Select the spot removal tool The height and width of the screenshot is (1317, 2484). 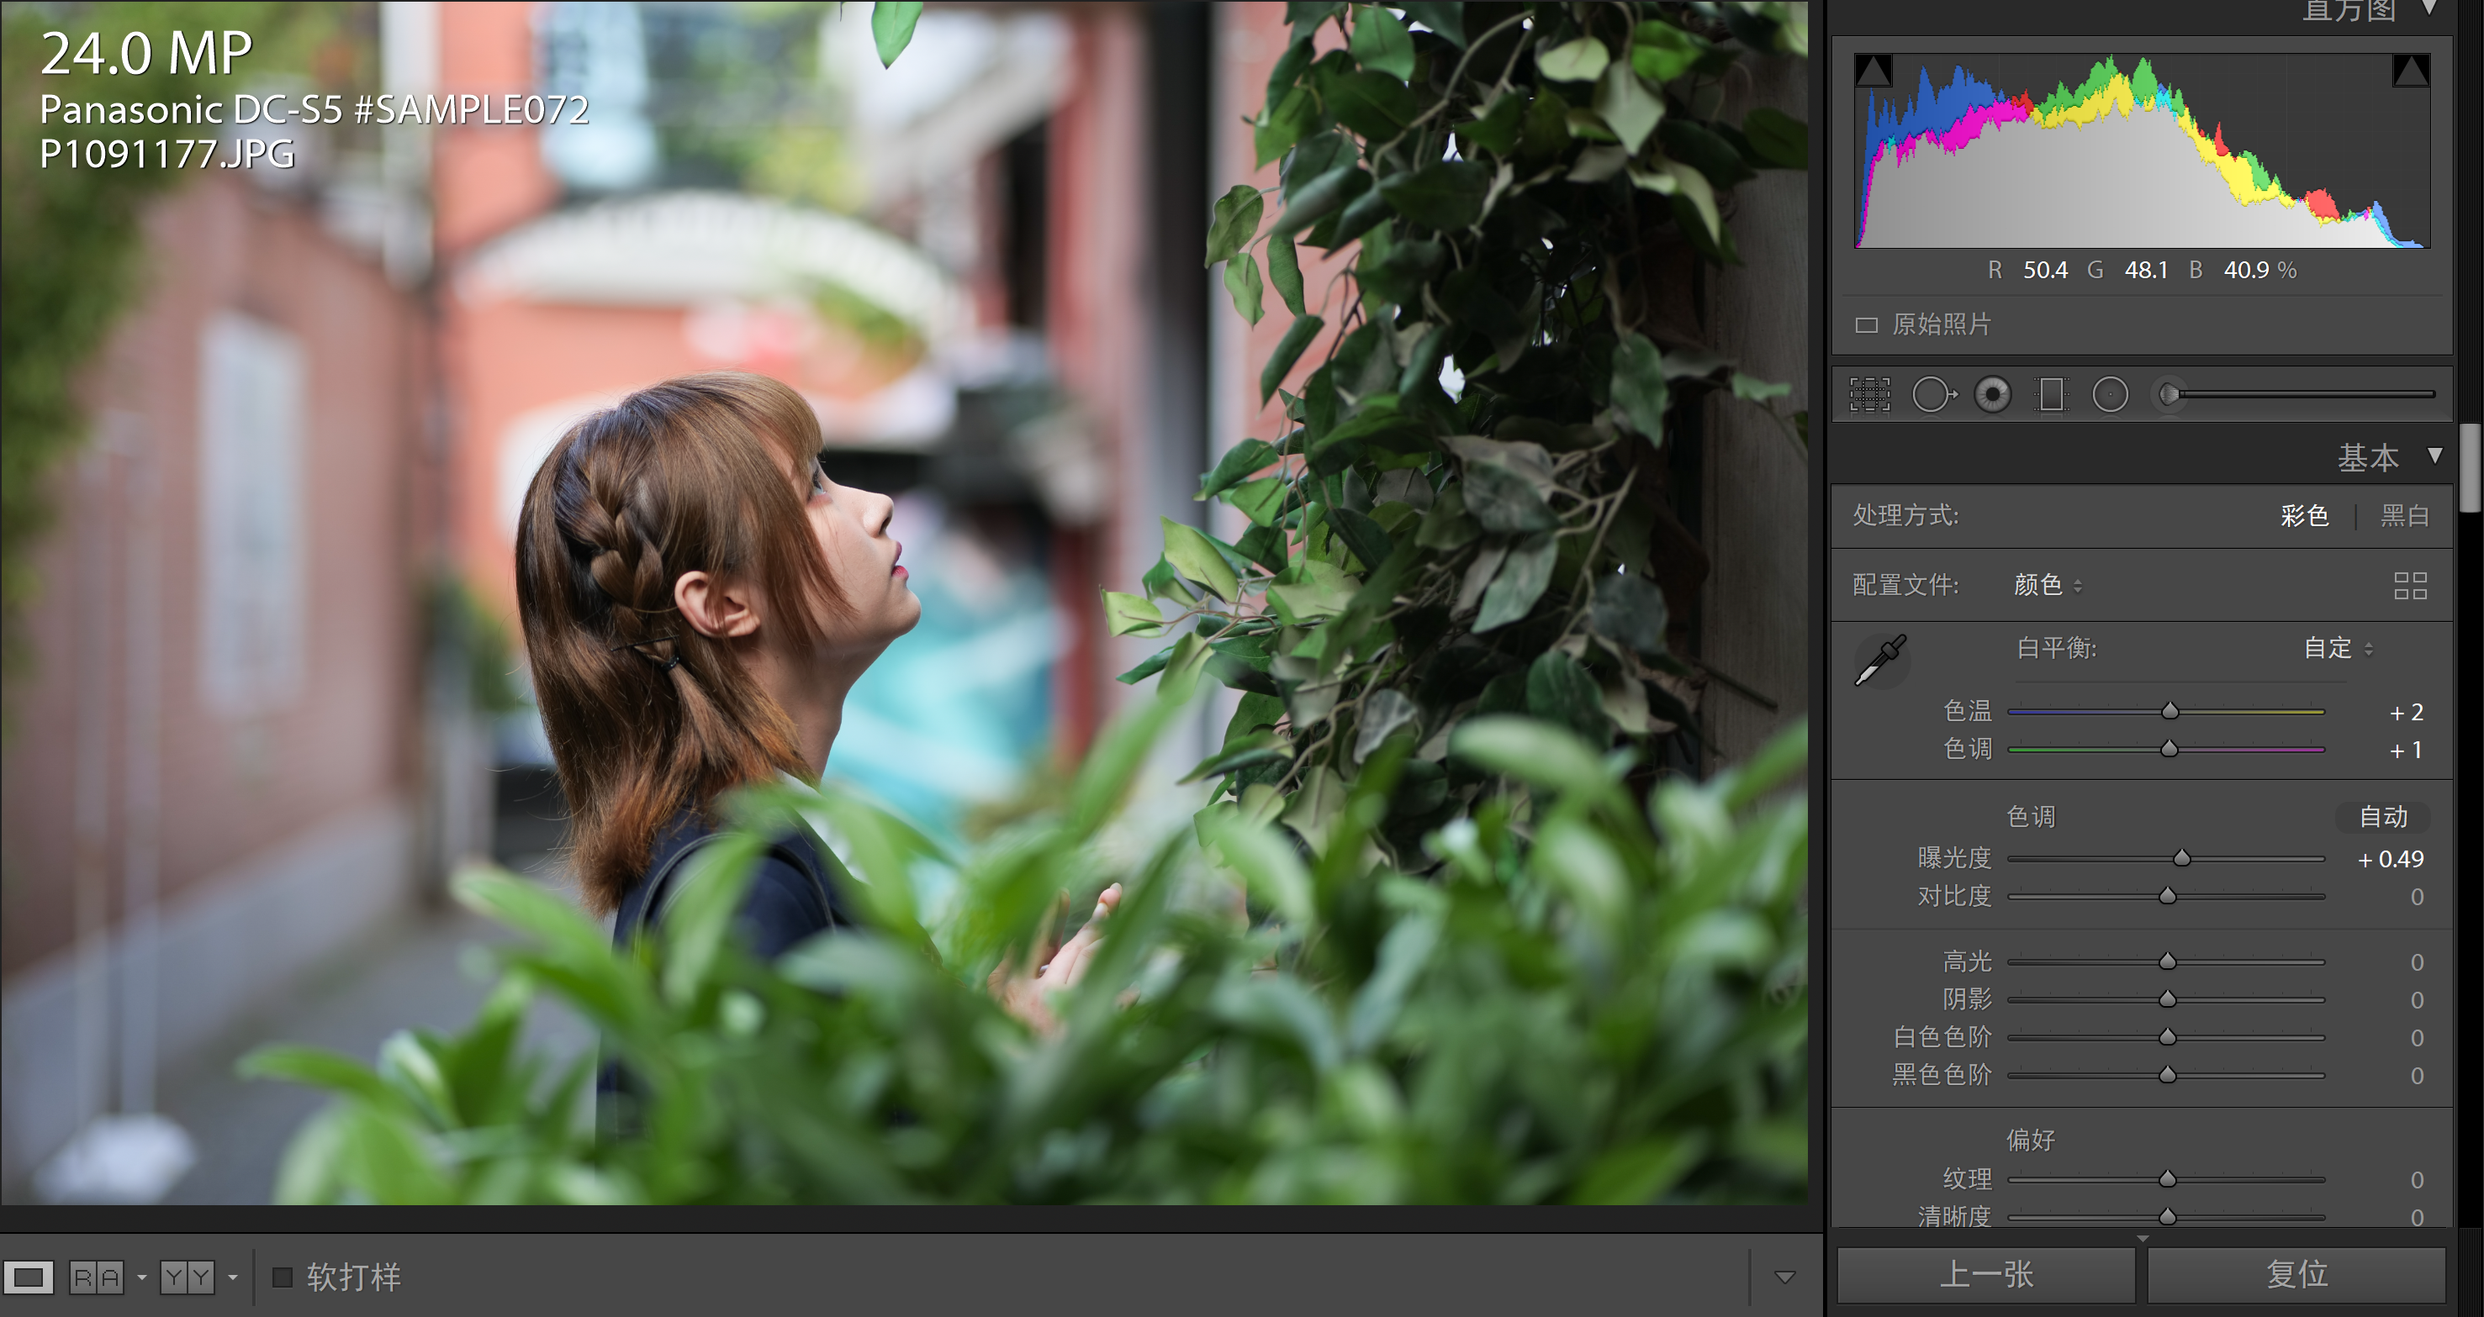point(1932,394)
